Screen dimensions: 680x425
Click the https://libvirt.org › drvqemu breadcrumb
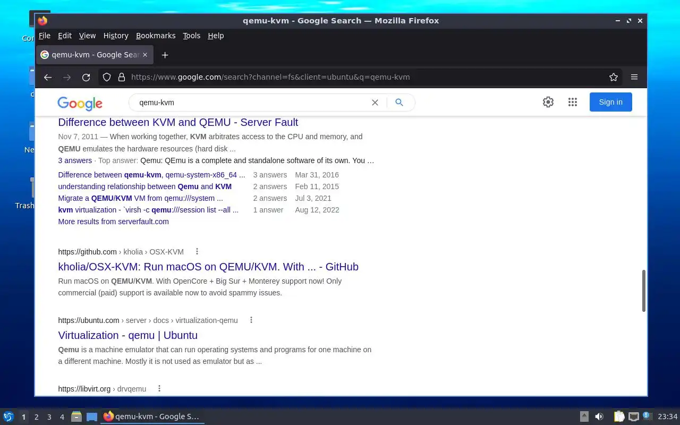click(x=102, y=389)
